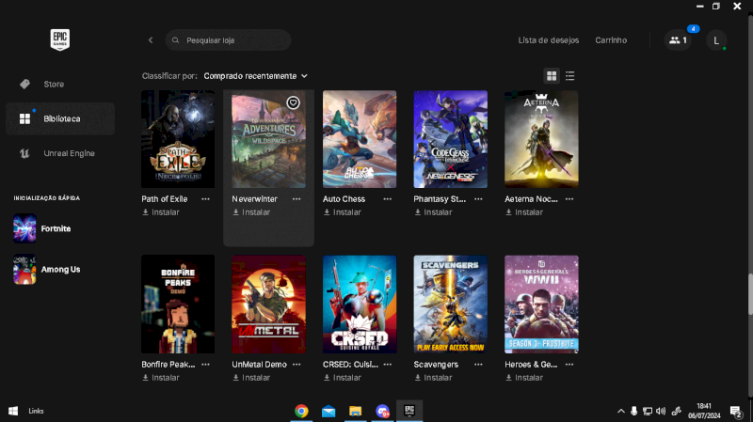Expand the Comprado recentemente sort dropdown
The width and height of the screenshot is (753, 422).
coord(255,76)
